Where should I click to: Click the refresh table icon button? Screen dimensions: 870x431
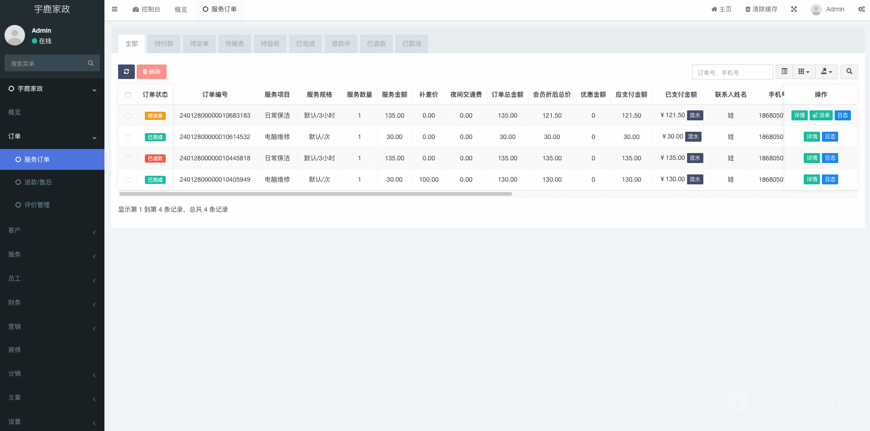[126, 72]
